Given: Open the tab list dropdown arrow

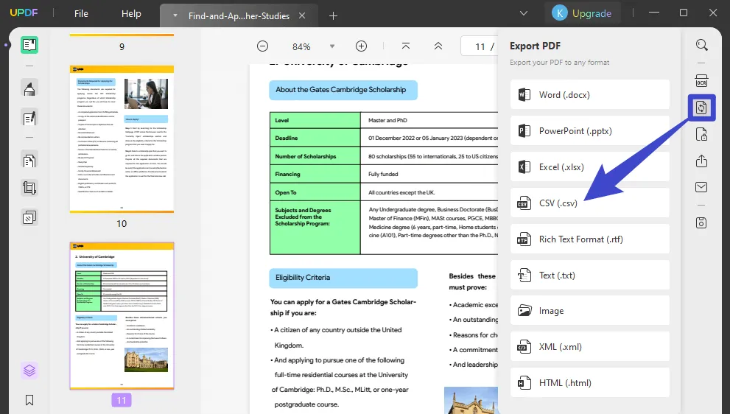Looking at the screenshot, I should [175, 15].
